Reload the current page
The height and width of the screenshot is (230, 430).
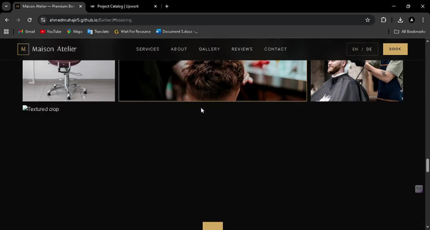(x=30, y=20)
